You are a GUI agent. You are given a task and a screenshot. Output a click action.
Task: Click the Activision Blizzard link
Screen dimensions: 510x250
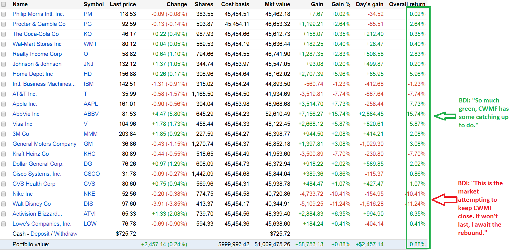coord(37,214)
